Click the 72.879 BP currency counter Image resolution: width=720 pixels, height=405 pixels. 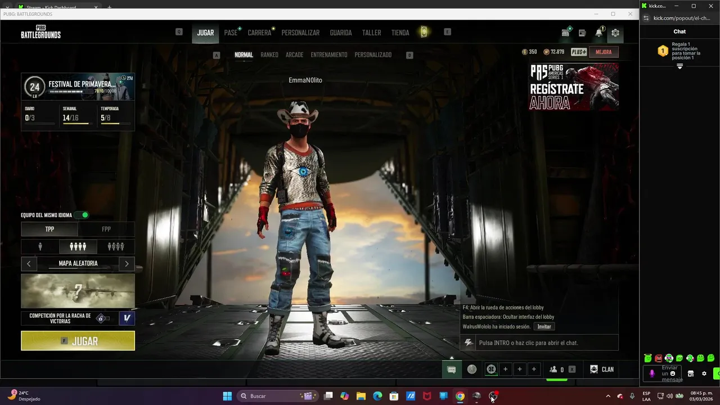click(554, 52)
